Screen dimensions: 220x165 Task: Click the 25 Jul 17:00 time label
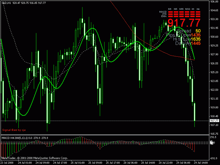pos(113,163)
